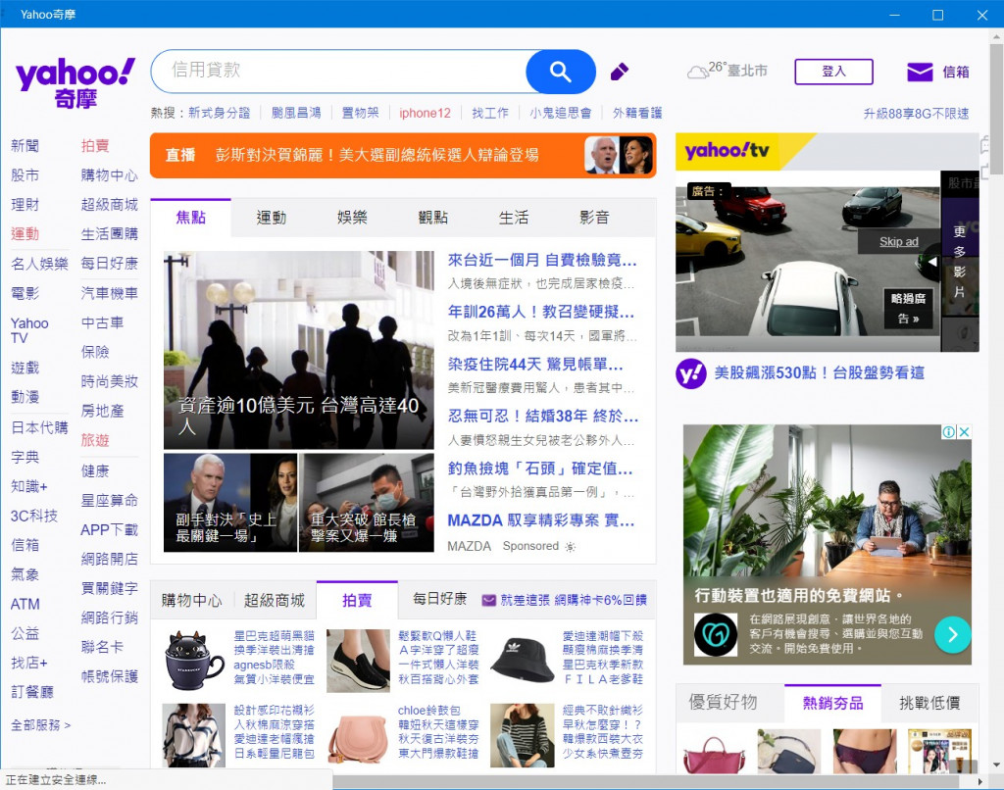Click the purple Y! news icon
1004x790 pixels.
pos(691,373)
